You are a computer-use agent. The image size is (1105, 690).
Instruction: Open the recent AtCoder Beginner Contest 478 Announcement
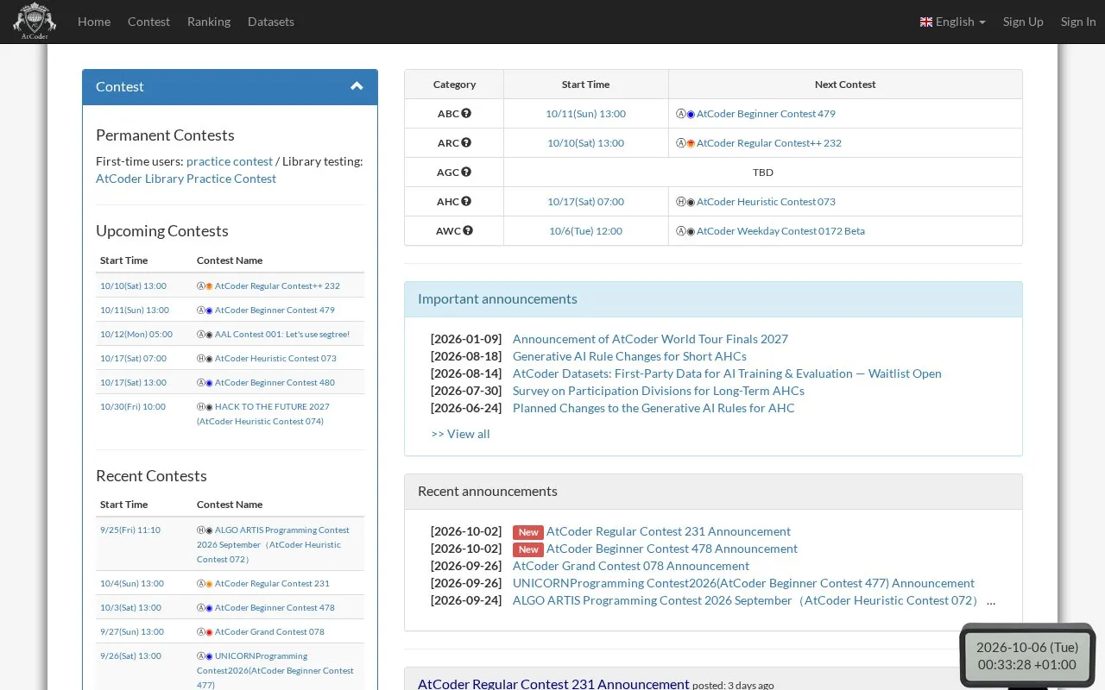point(672,549)
